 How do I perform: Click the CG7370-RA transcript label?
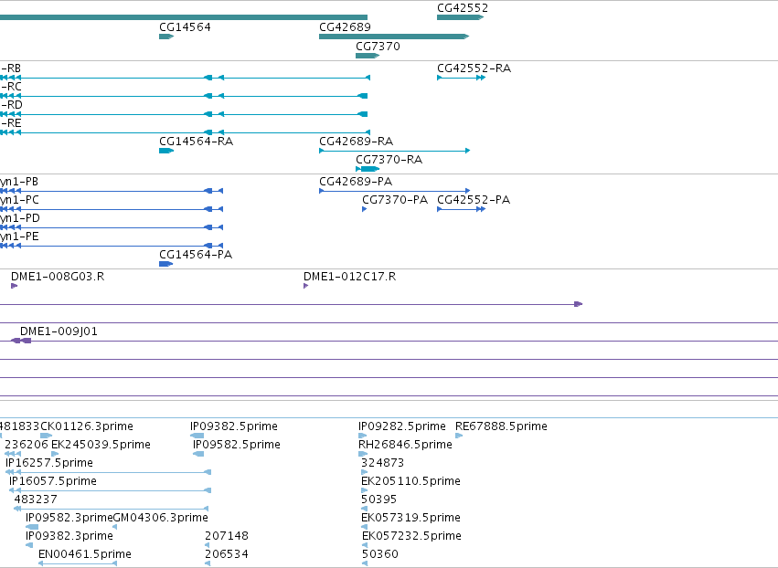389,160
